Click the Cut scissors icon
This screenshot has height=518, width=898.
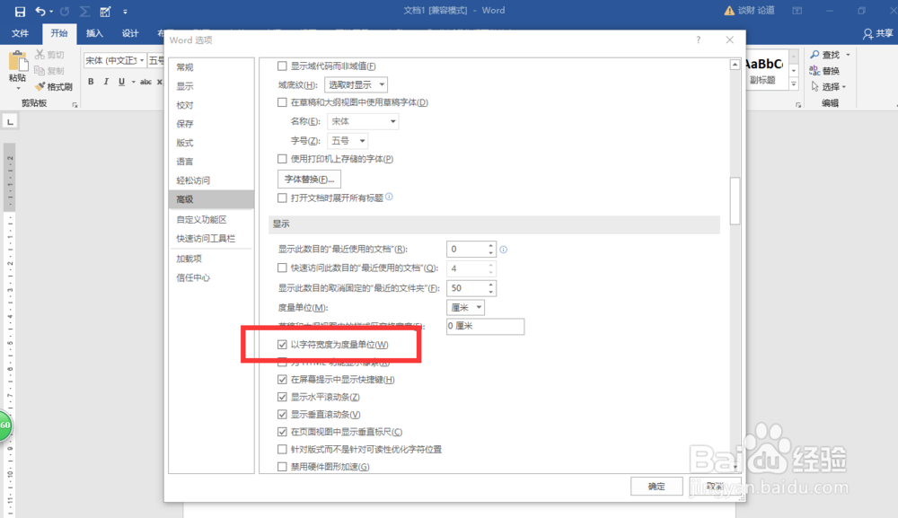[x=40, y=55]
